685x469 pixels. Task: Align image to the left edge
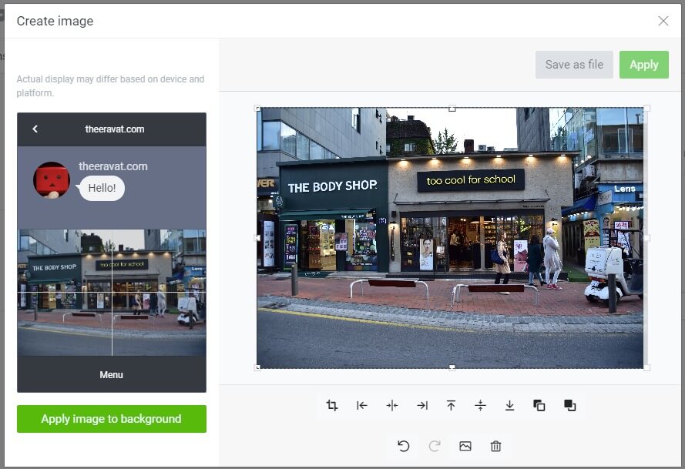click(x=361, y=405)
